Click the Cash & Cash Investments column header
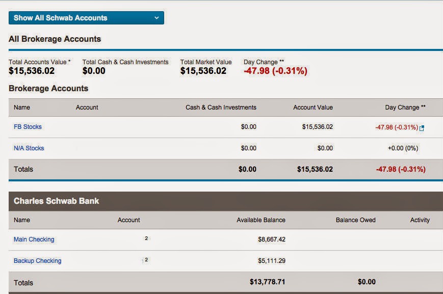This screenshot has height=294, width=443. 221,108
